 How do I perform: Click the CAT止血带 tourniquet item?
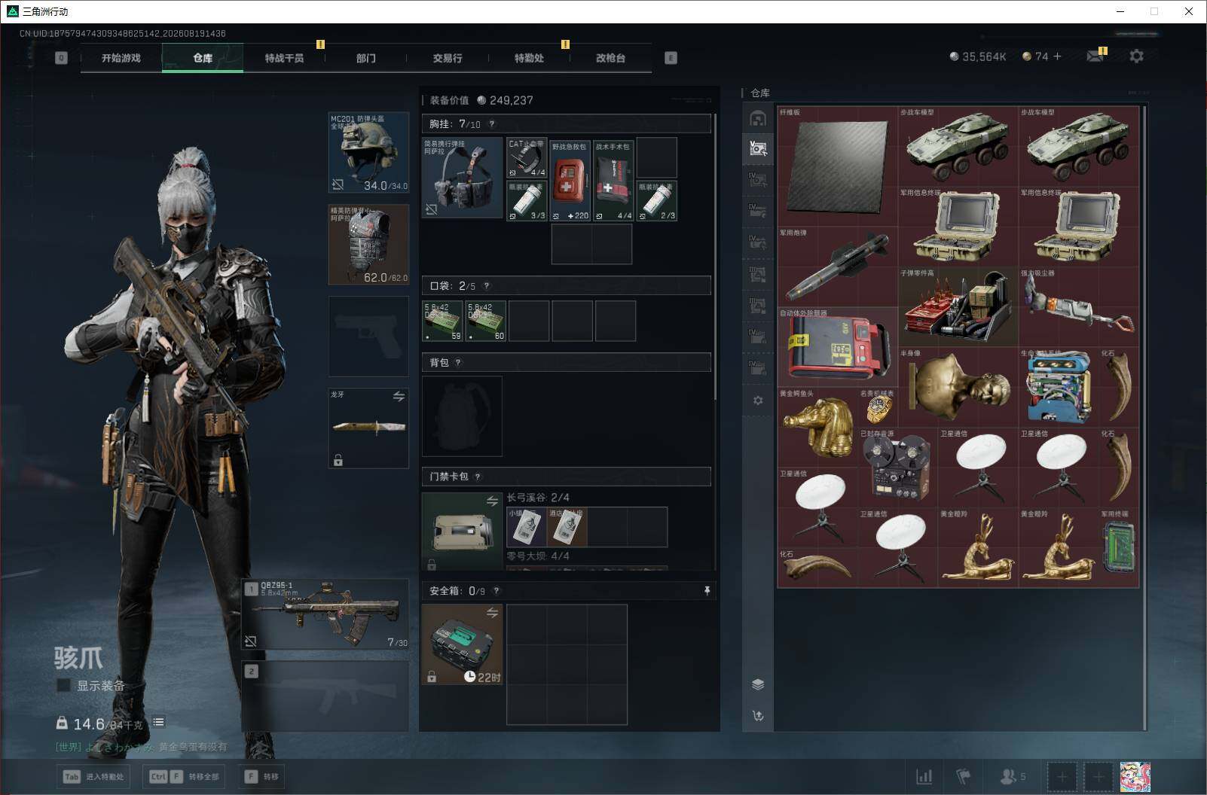(x=527, y=158)
